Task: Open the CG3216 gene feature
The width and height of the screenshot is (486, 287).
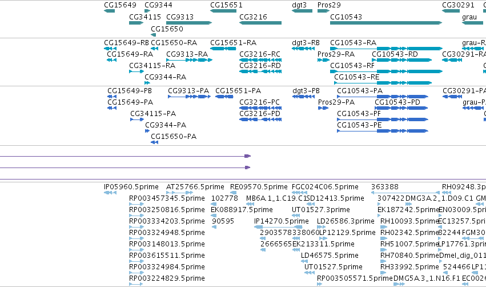Action: point(260,23)
